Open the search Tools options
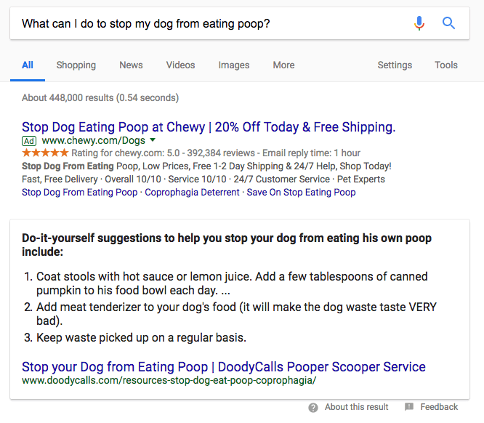The image size is (484, 423). click(446, 65)
